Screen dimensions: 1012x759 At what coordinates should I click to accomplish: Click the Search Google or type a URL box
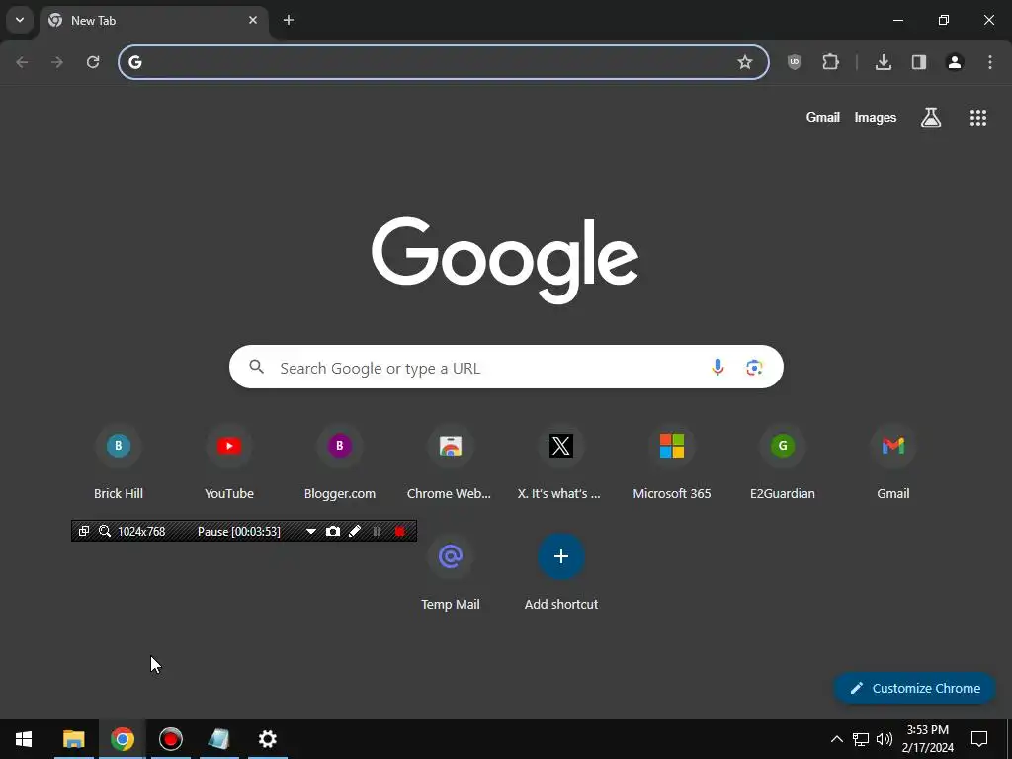[x=506, y=368]
